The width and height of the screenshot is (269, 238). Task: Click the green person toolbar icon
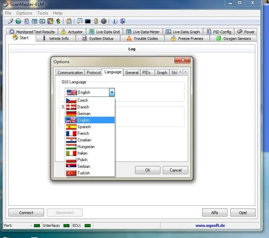(x=58, y=21)
